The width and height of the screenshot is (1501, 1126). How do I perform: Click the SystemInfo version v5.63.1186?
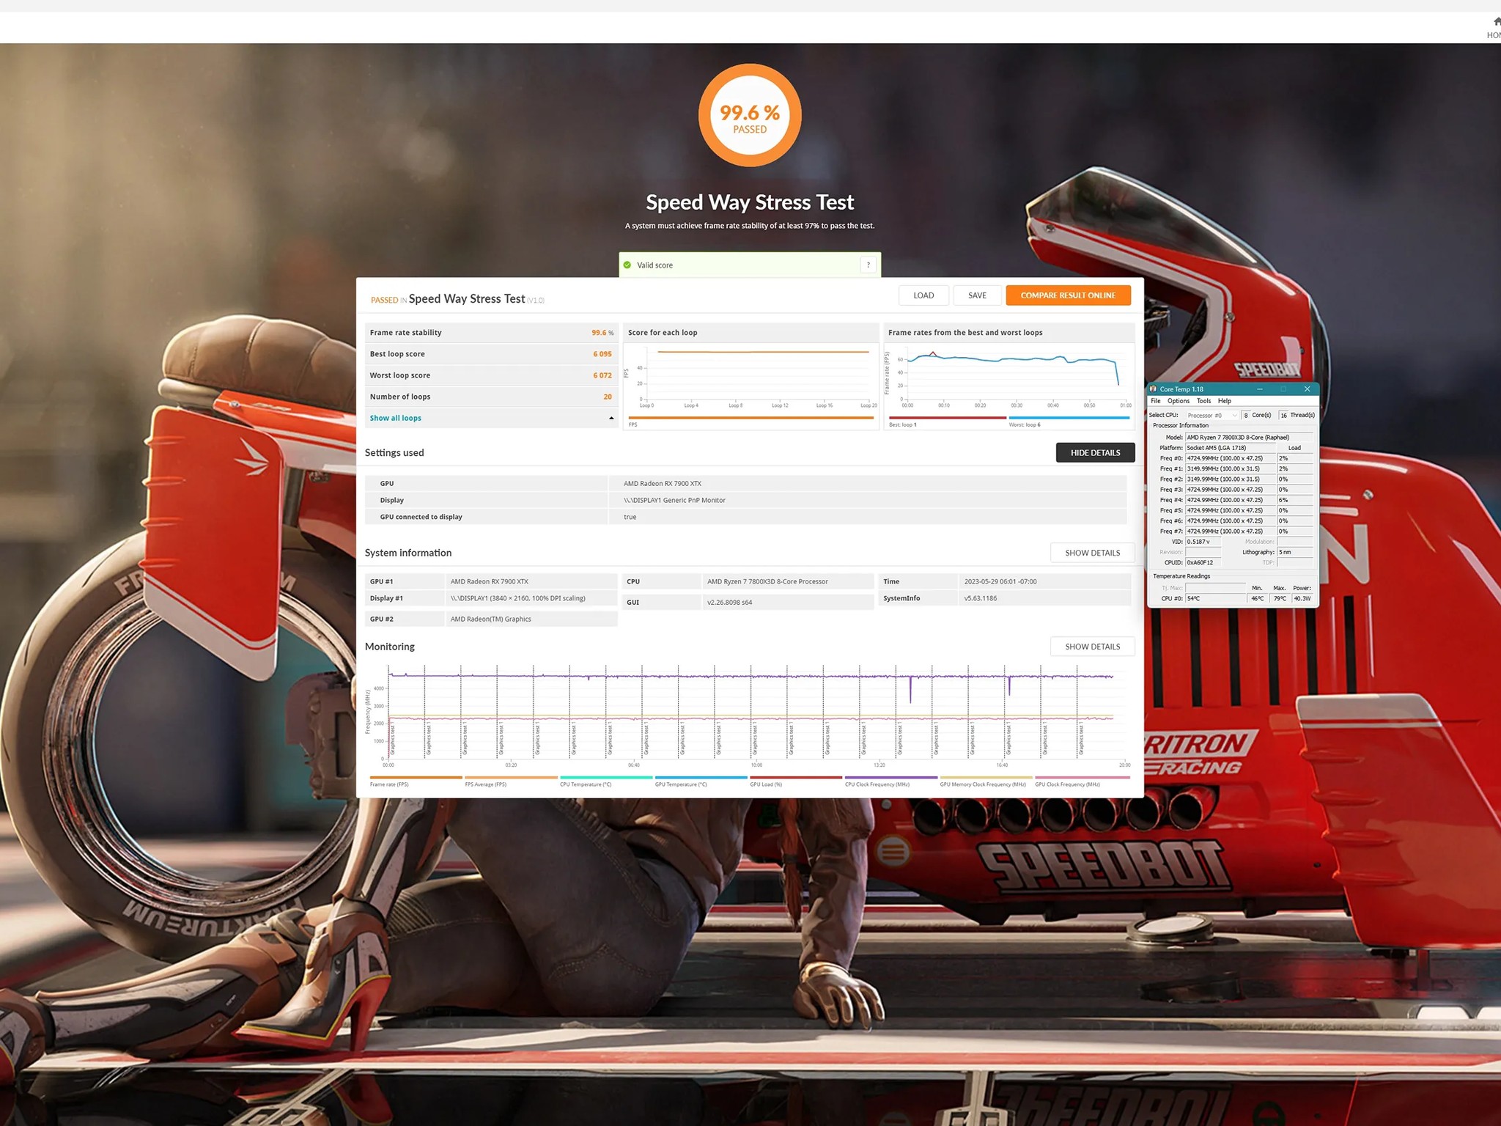(x=981, y=599)
